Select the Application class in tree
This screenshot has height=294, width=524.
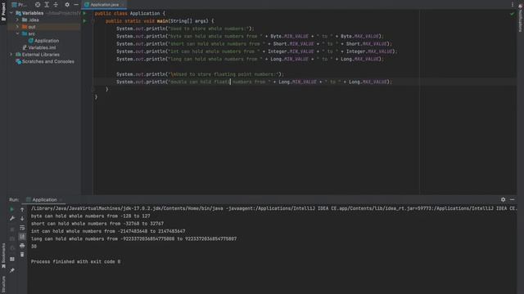(47, 41)
